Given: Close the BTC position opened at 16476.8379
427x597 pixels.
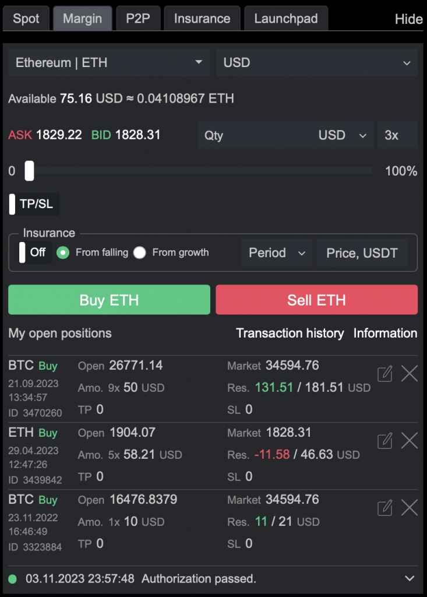Looking at the screenshot, I should pyautogui.click(x=410, y=508).
